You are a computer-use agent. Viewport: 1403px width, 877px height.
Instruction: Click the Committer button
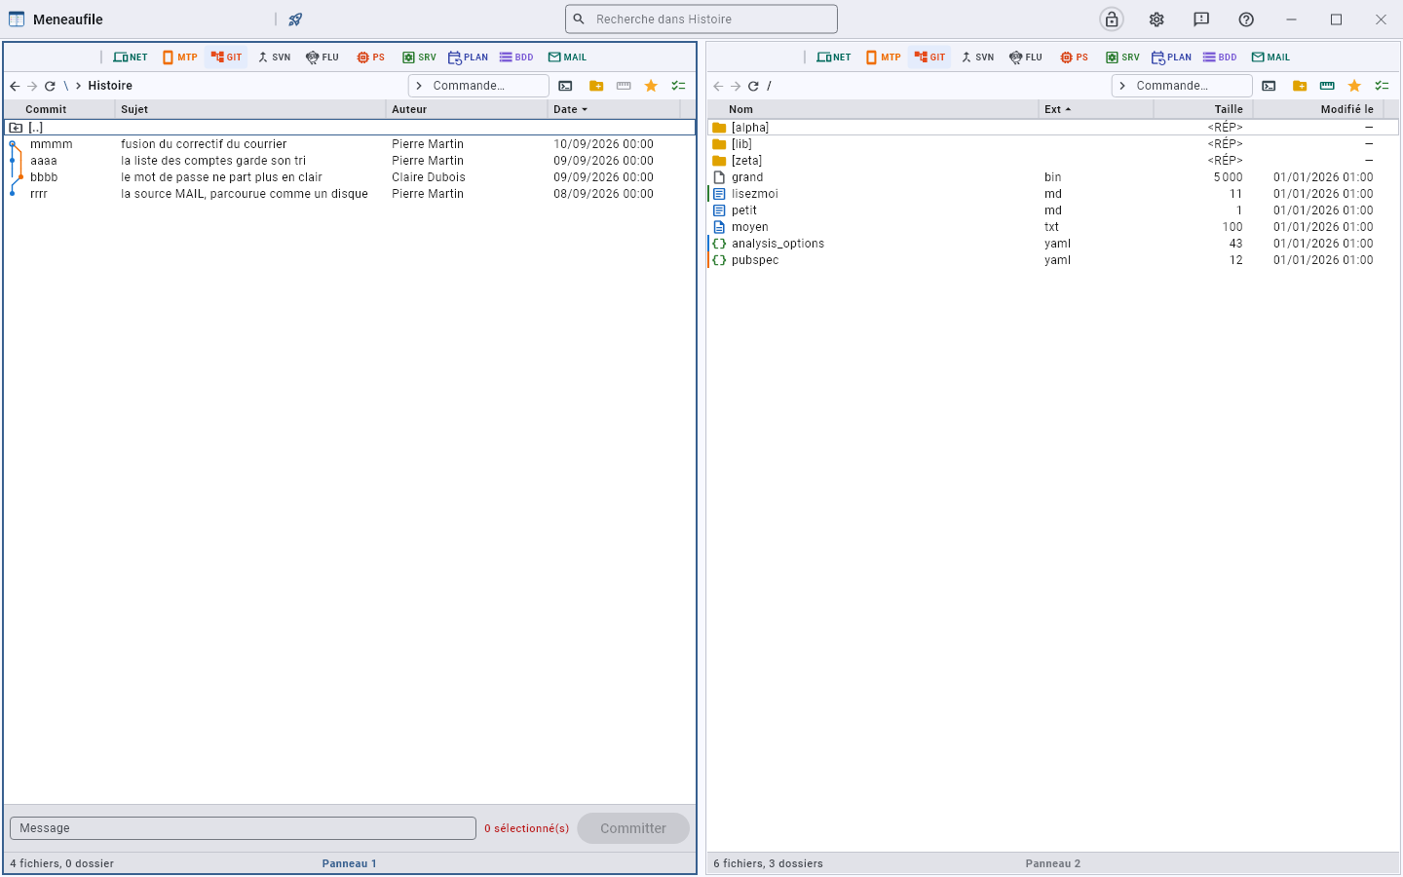coord(633,828)
